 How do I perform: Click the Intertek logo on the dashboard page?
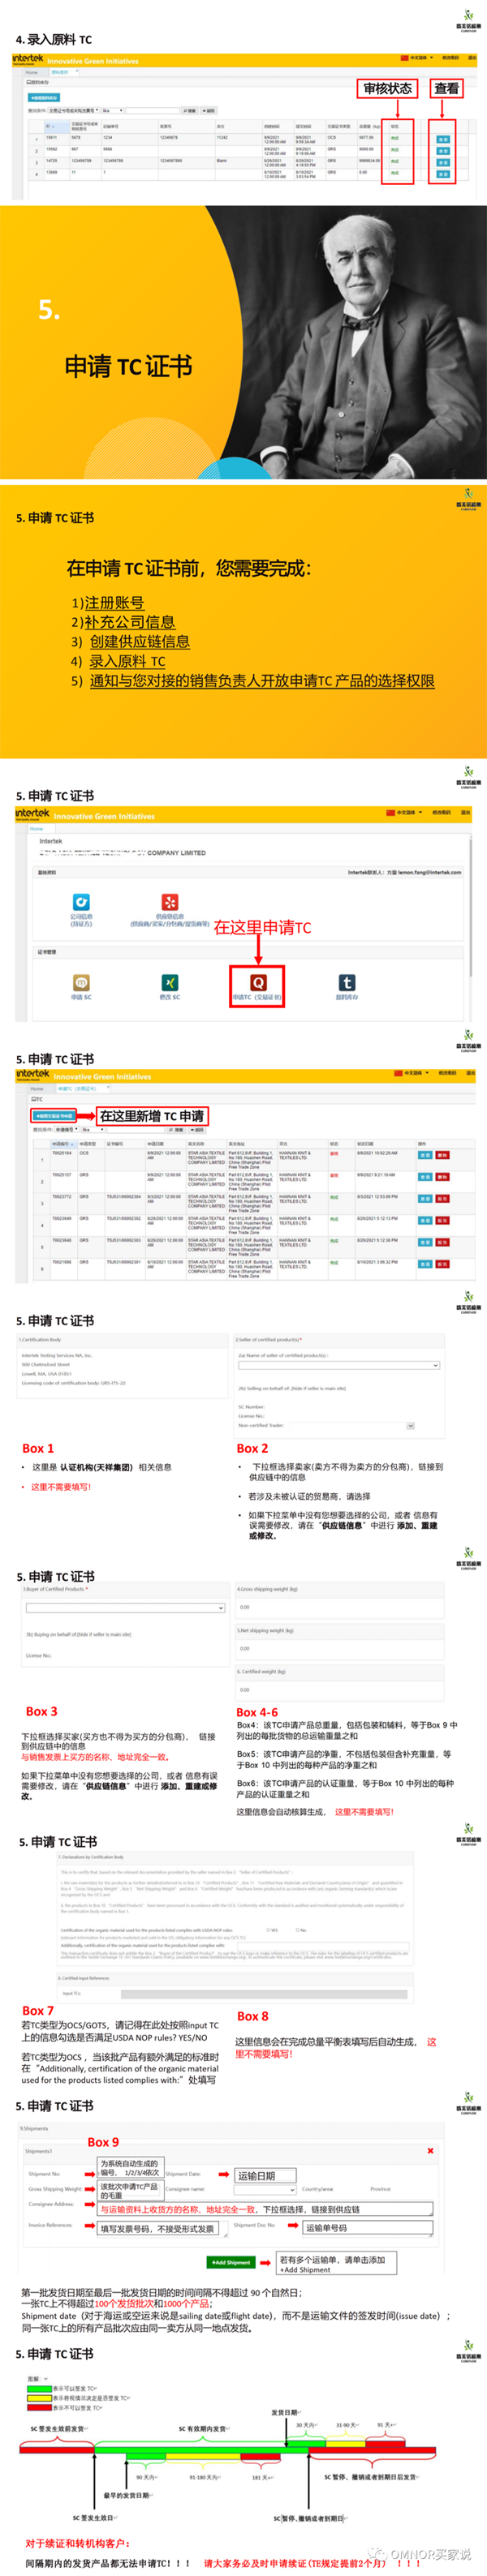tap(32, 814)
